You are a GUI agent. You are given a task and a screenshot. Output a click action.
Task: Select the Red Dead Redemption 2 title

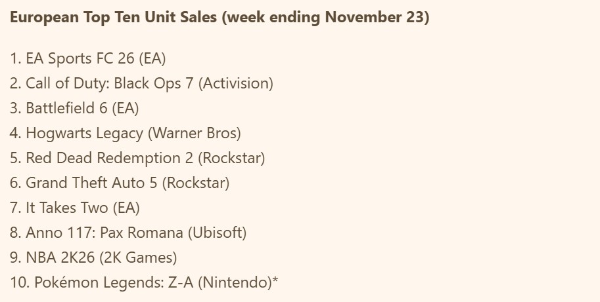pos(108,158)
